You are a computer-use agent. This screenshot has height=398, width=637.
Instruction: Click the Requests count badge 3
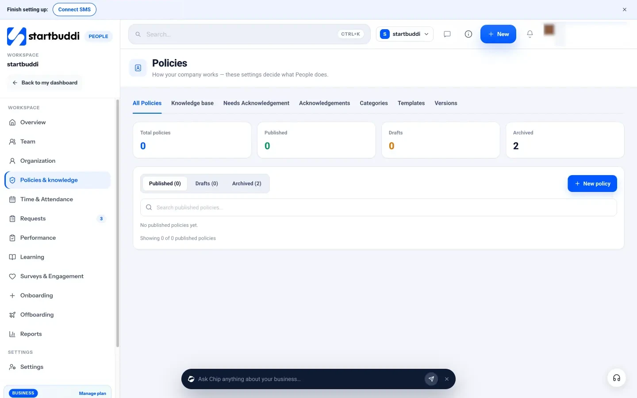pos(101,218)
